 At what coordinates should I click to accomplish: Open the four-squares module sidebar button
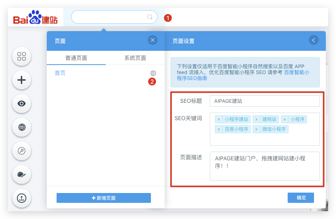pos(22,56)
